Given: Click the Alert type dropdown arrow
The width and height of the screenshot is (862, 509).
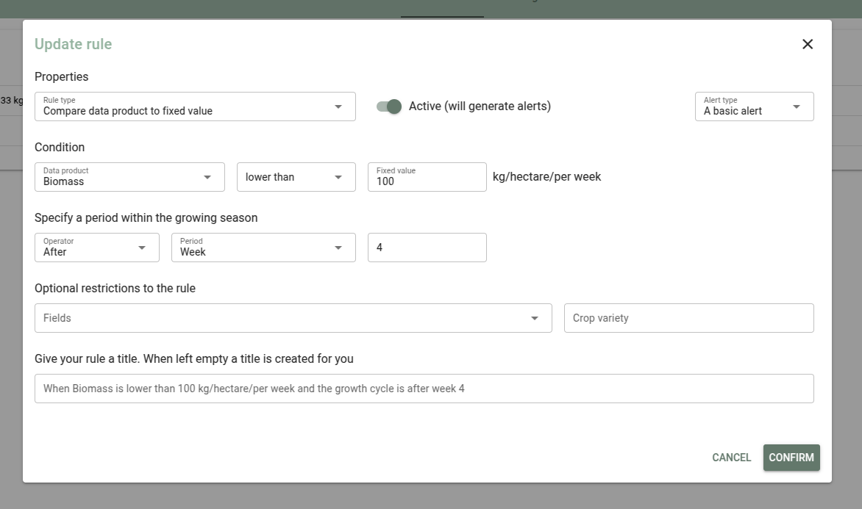Looking at the screenshot, I should pyautogui.click(x=797, y=107).
